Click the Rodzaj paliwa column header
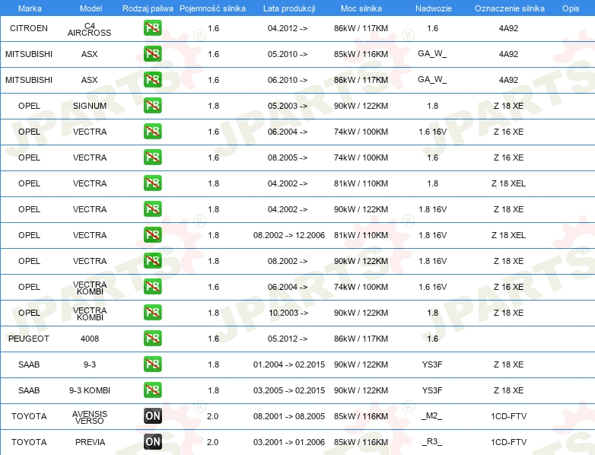 (148, 8)
